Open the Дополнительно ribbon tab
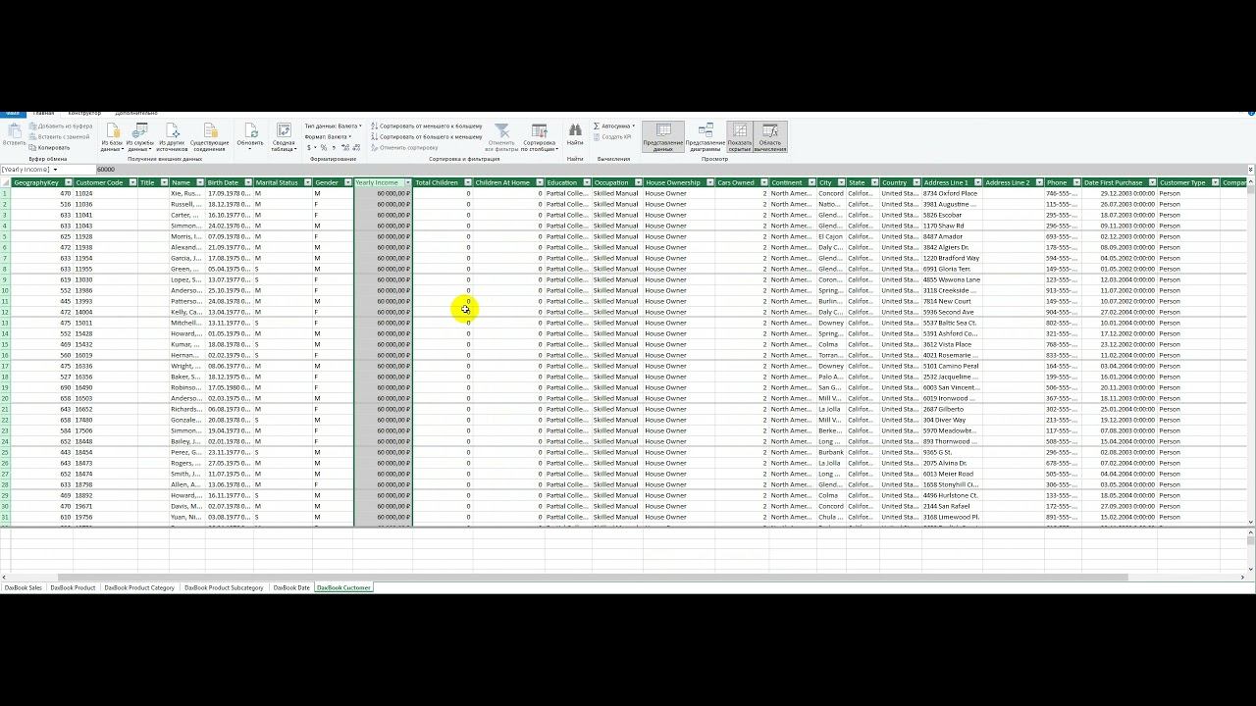Screen dimensions: 1256x706 [x=135, y=114]
